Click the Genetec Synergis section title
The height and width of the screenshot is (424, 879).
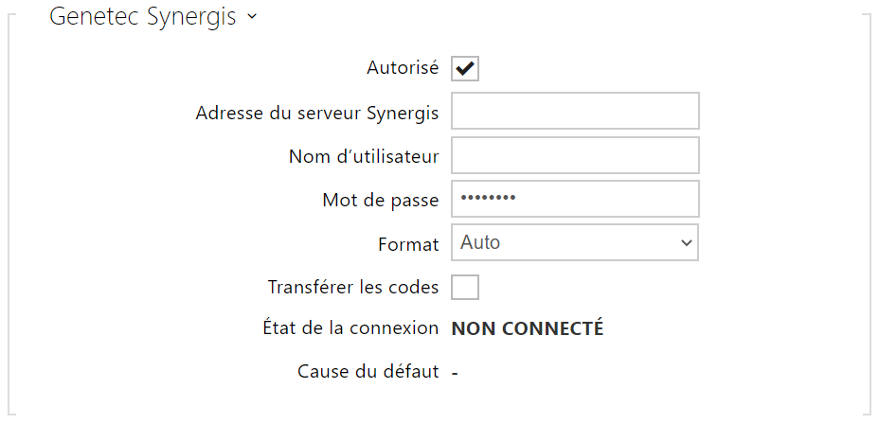point(143,17)
